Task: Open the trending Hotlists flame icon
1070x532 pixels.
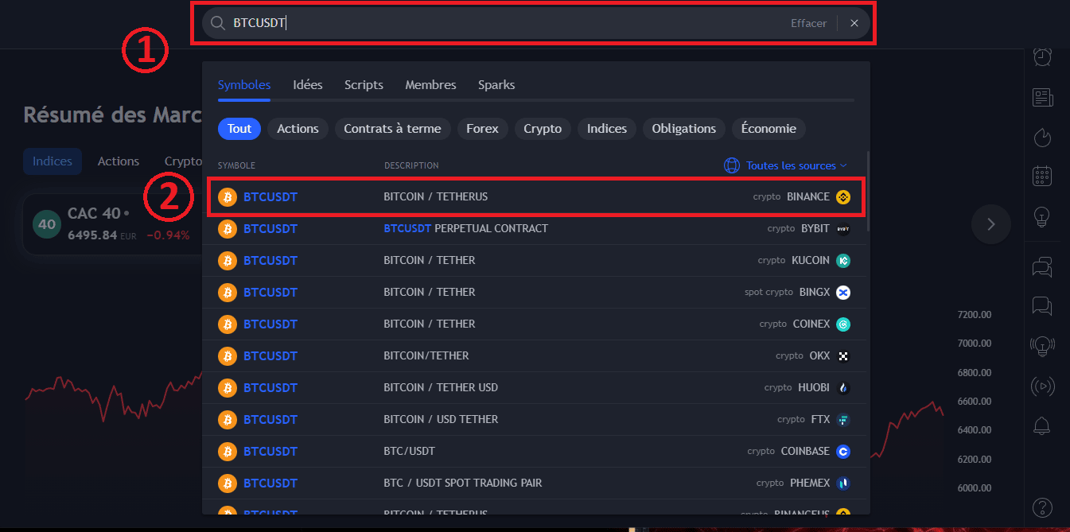Action: point(1042,138)
